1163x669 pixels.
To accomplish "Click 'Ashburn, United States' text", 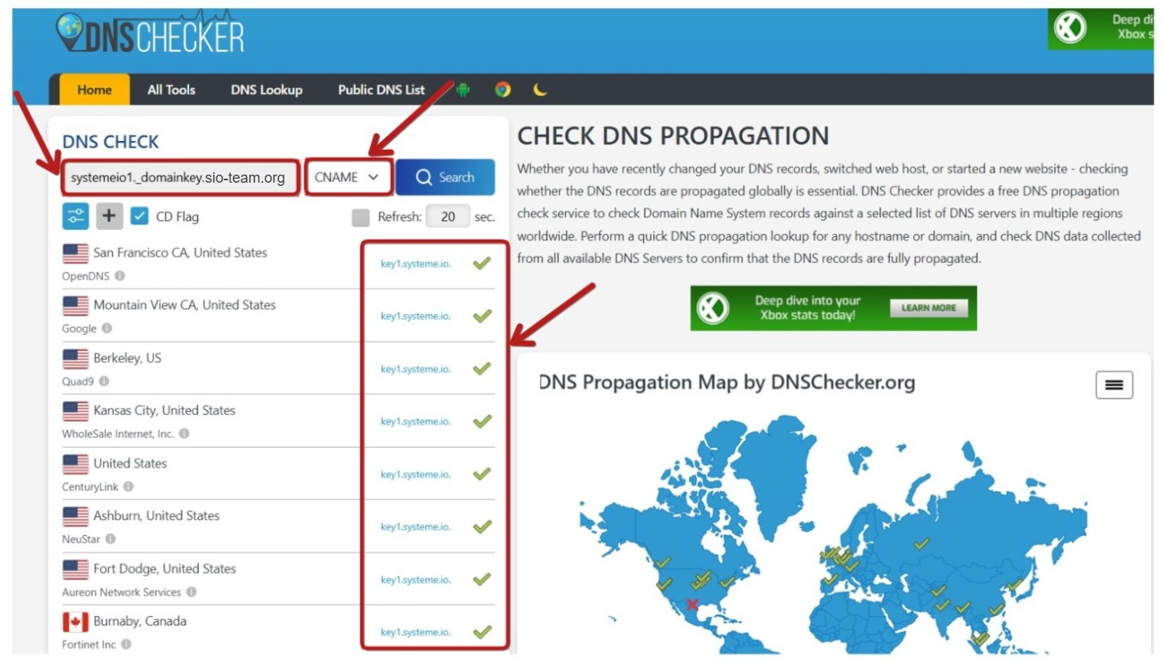I will [156, 515].
